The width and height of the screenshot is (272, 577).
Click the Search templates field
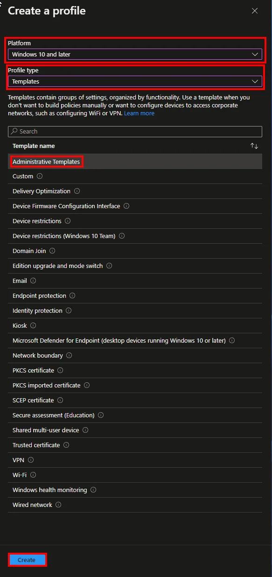coord(135,131)
